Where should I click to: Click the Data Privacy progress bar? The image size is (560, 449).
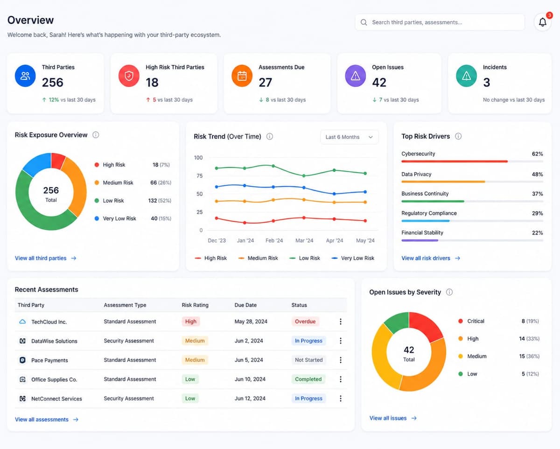coord(472,182)
